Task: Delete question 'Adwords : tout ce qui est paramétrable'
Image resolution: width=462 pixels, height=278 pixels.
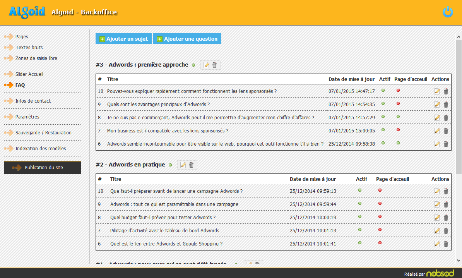Action: point(446,204)
